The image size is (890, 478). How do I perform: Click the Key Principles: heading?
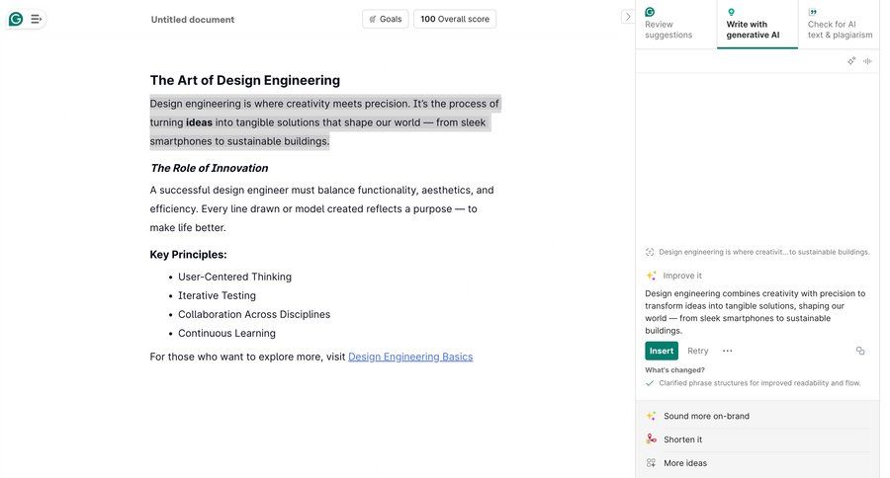[x=188, y=255]
